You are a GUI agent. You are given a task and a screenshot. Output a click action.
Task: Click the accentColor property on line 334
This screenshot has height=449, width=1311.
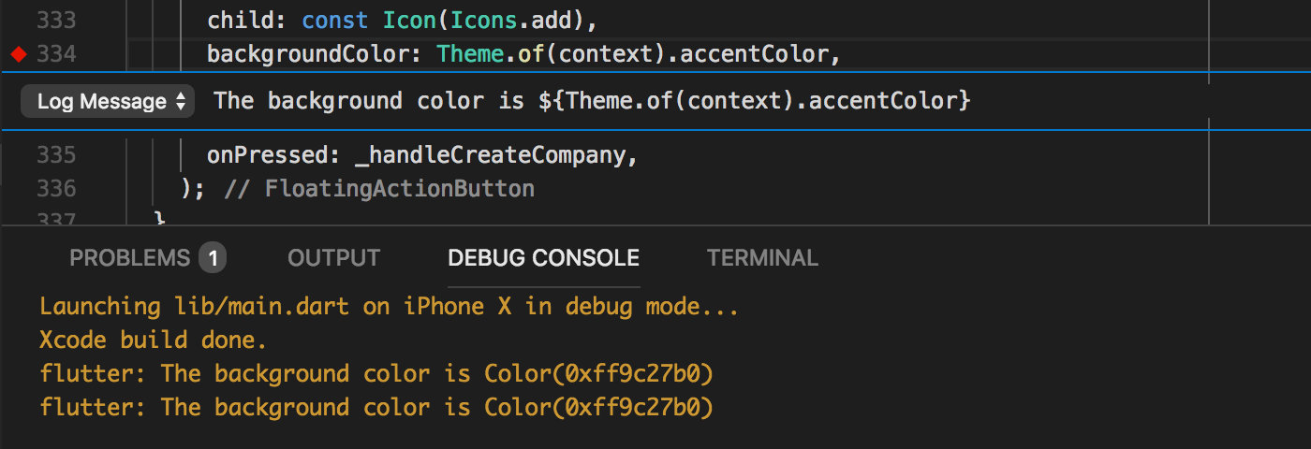[754, 54]
